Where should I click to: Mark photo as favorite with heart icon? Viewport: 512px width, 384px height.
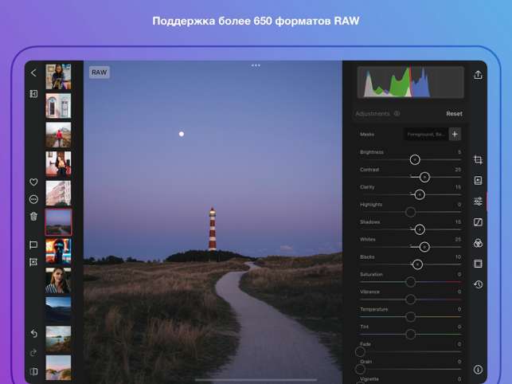33,182
